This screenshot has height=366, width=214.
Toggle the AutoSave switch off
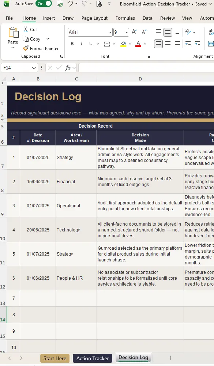[x=44, y=4]
